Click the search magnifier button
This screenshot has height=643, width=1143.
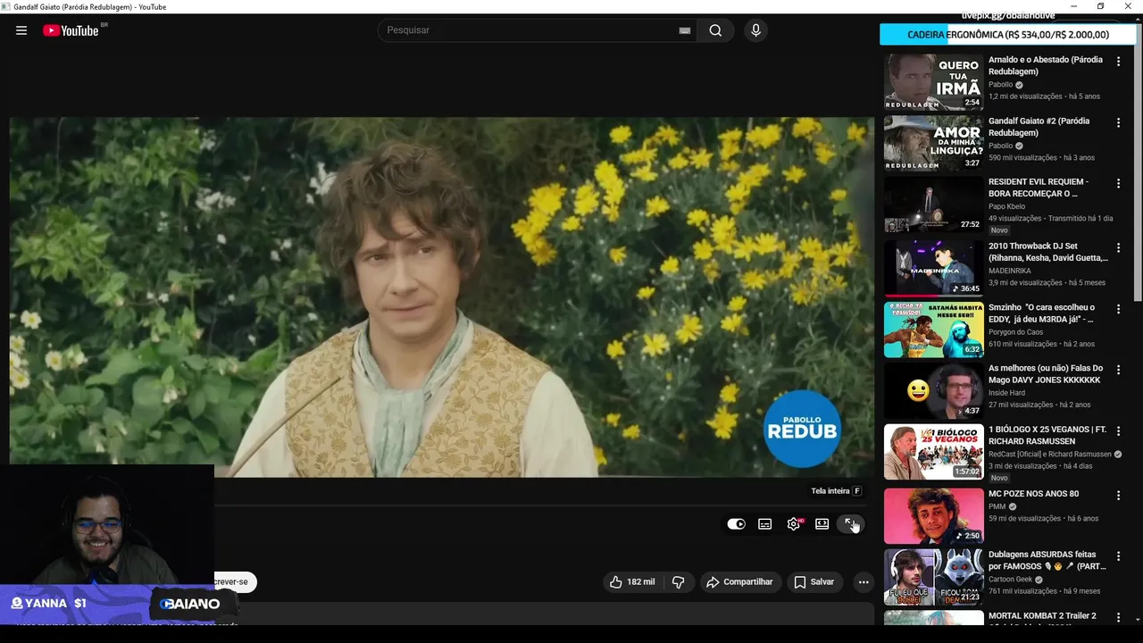(715, 30)
